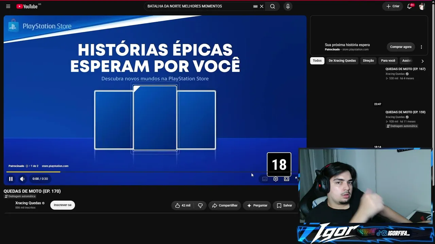Viewport: 435px width, 244px height.
Task: Click the 0:00 / 0:30 time display
Action: click(x=40, y=179)
